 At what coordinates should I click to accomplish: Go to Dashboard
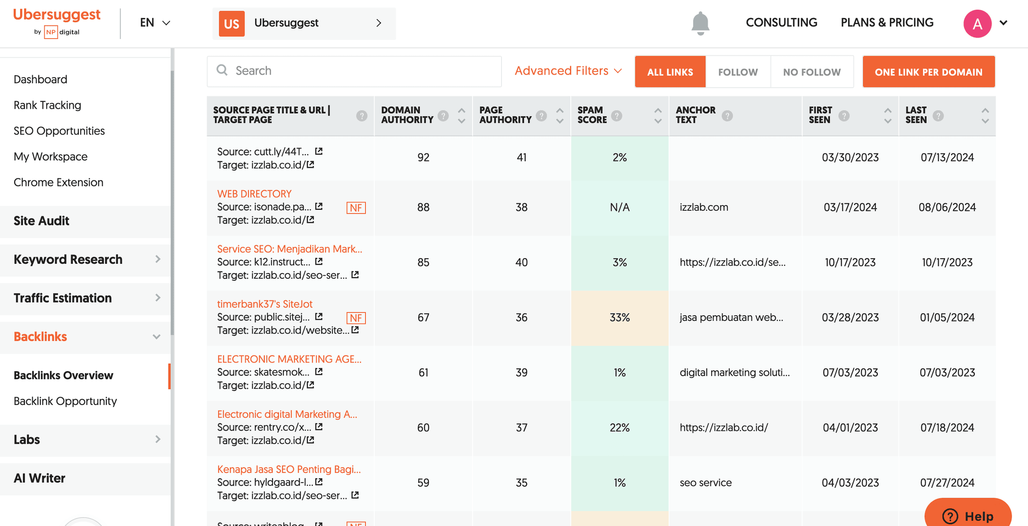tap(40, 79)
